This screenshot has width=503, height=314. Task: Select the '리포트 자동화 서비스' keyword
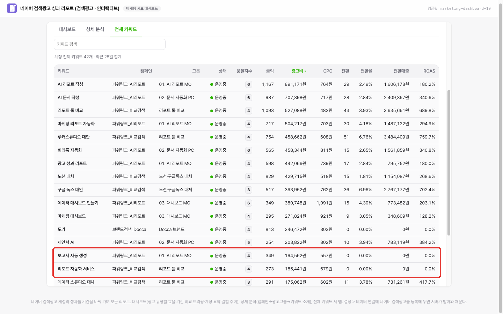click(x=76, y=269)
